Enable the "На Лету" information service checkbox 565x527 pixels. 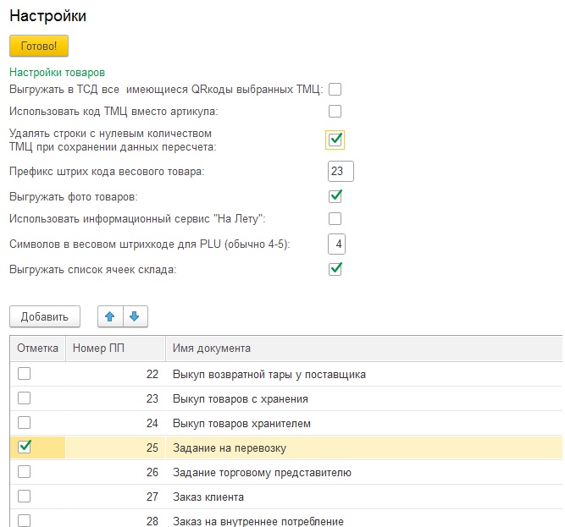pos(335,219)
